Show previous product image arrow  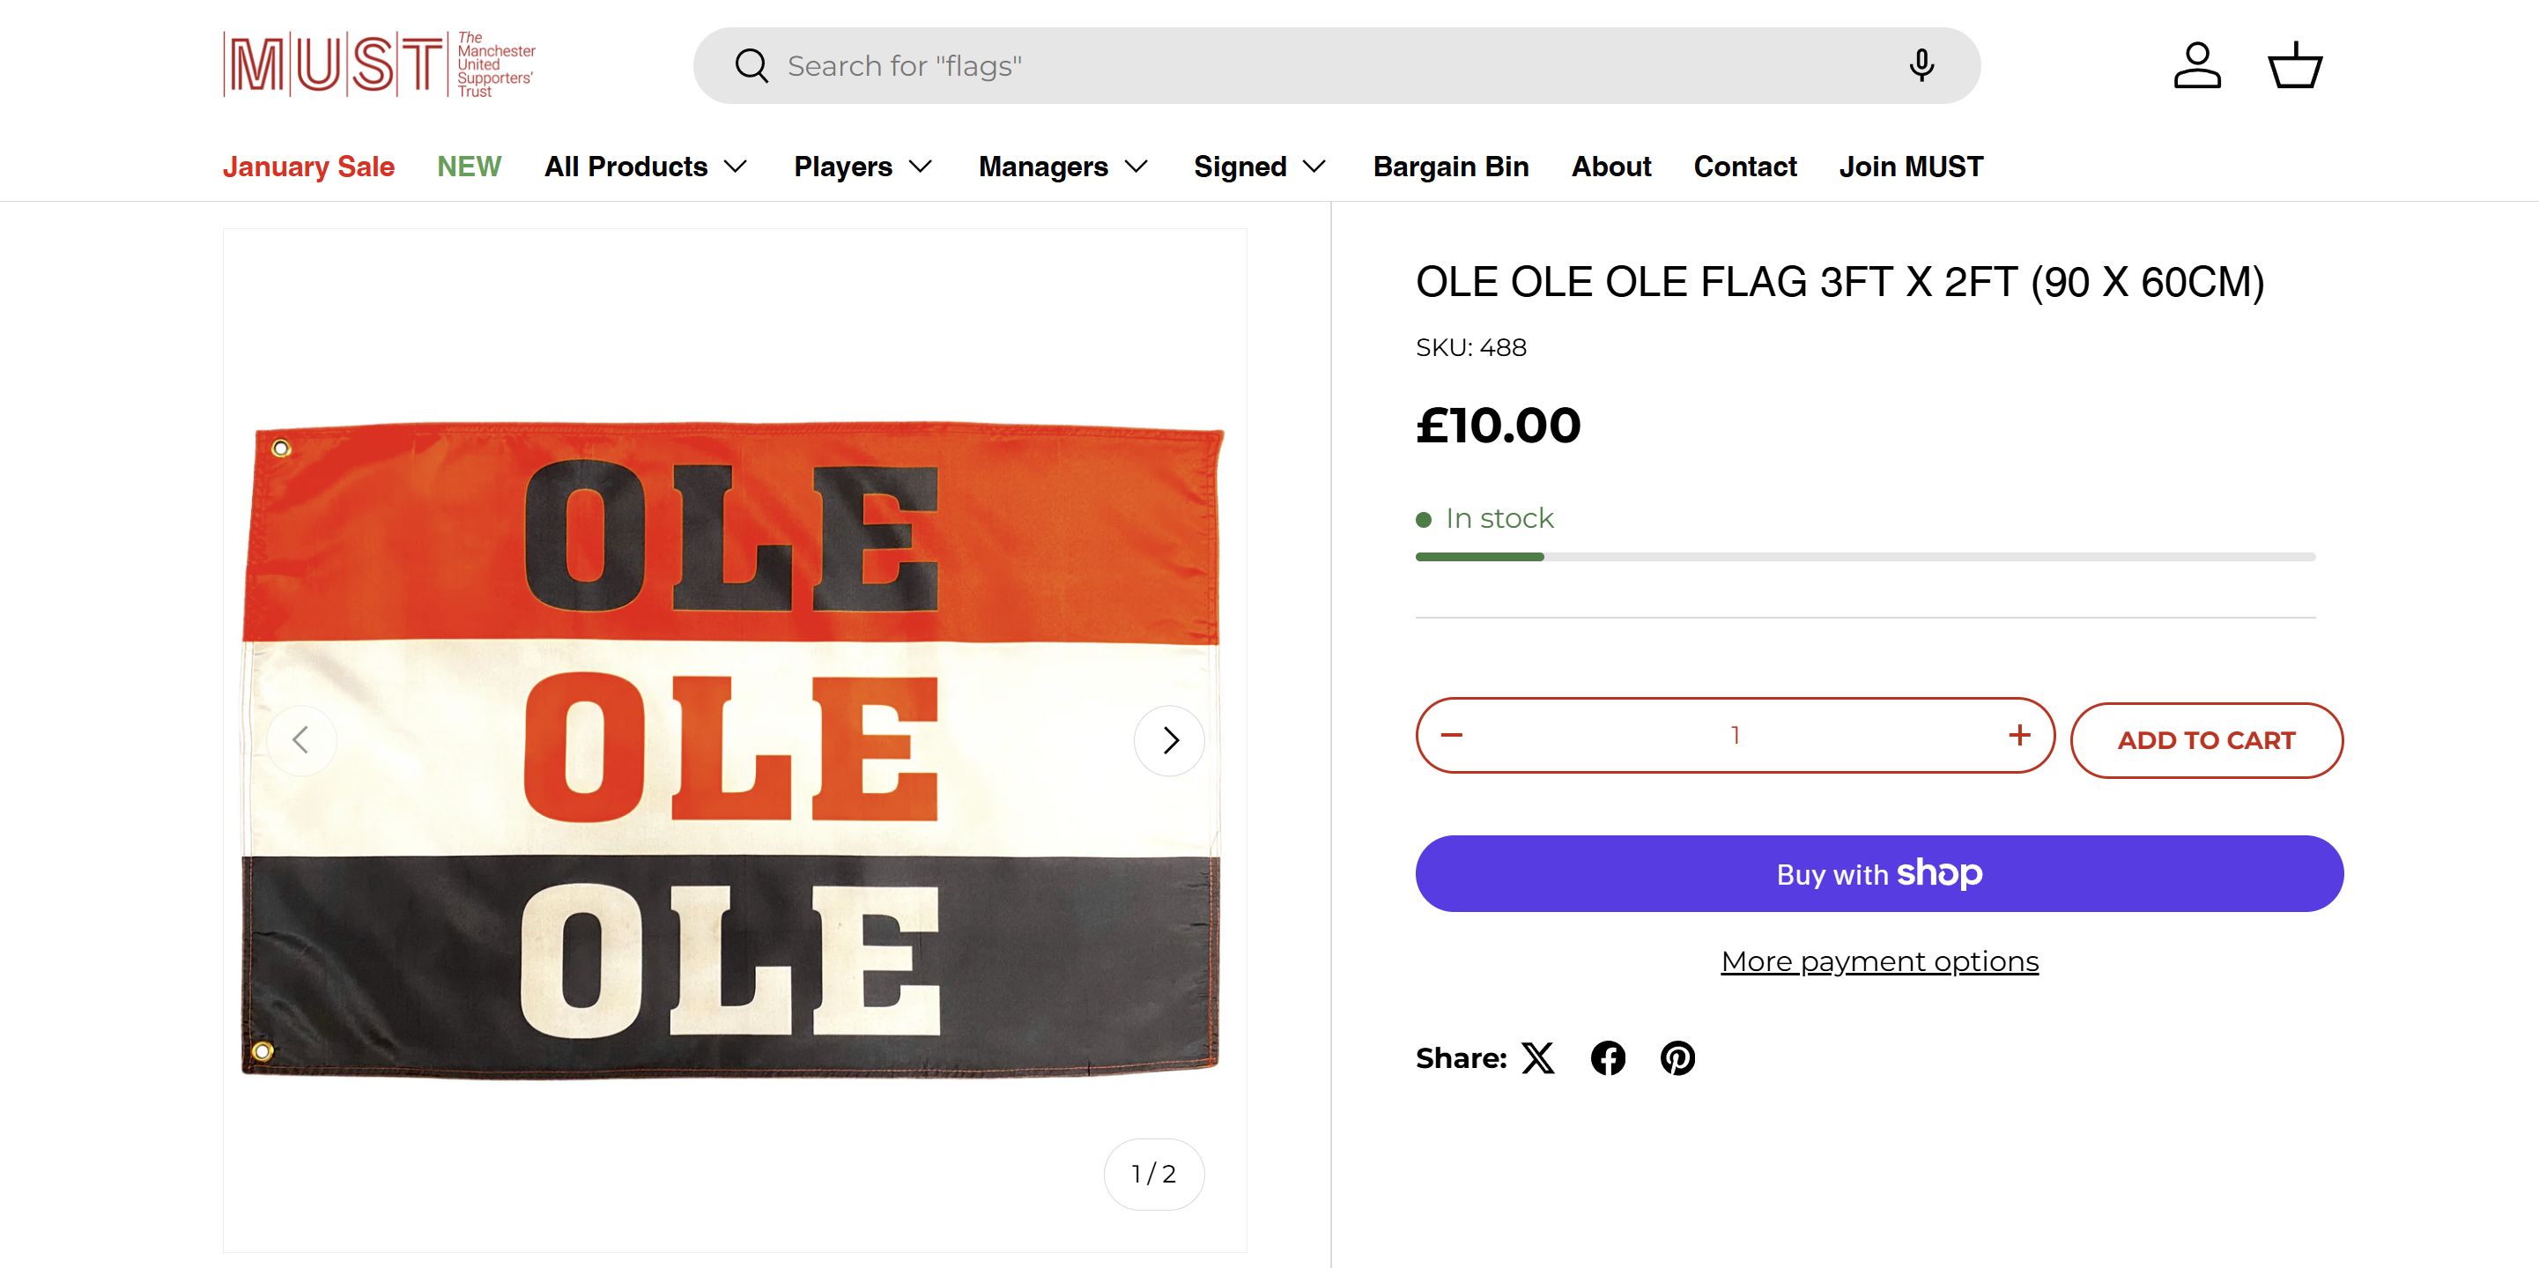tap(300, 740)
